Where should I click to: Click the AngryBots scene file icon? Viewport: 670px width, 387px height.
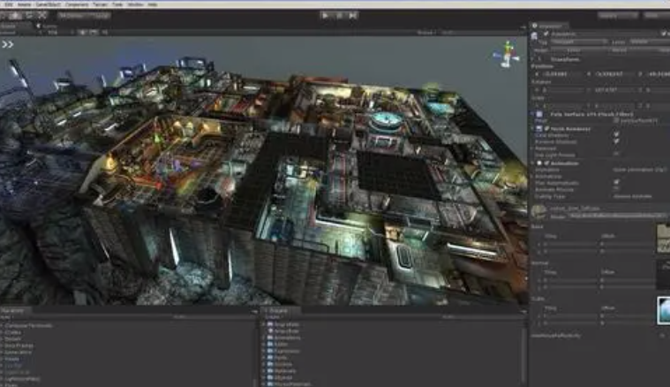point(270,331)
